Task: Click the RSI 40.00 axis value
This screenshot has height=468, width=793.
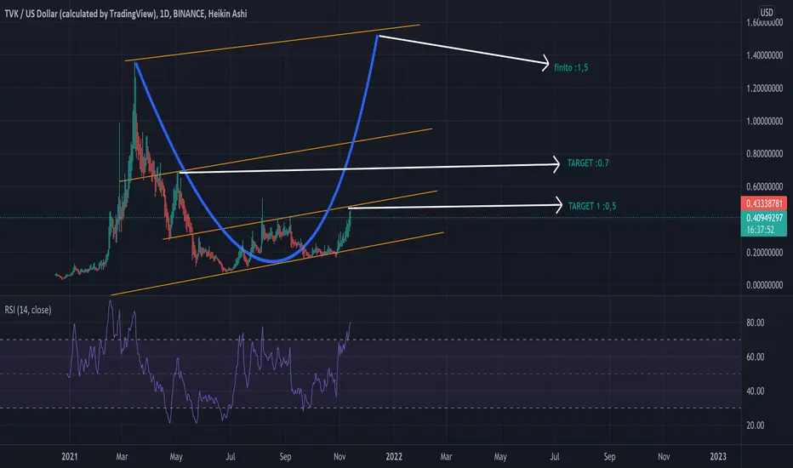Action: coord(755,391)
